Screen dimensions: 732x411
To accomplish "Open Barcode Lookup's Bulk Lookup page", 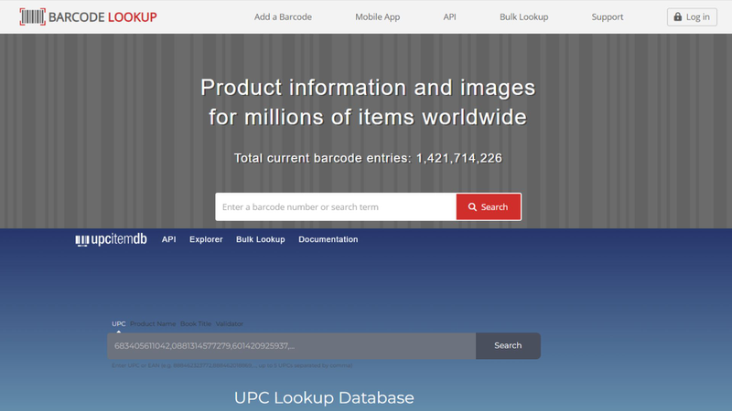I will (523, 16).
